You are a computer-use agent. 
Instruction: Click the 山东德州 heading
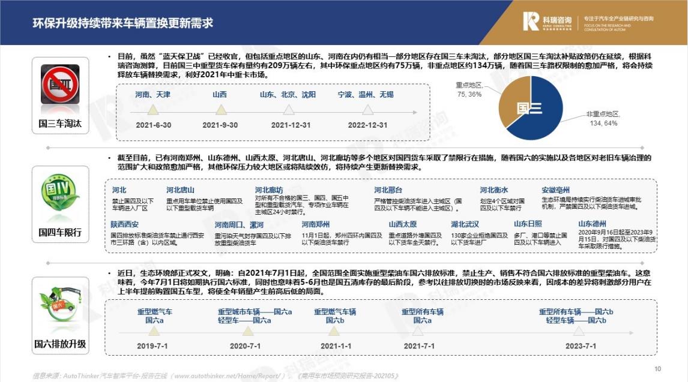point(593,224)
